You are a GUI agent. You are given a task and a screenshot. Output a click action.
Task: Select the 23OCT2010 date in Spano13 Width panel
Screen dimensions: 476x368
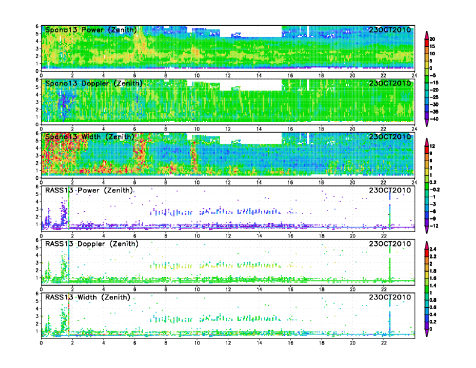click(390, 136)
